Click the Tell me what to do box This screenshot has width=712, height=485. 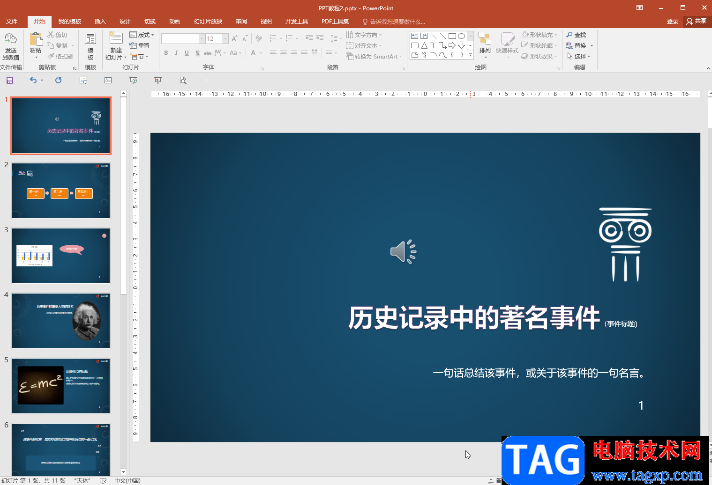click(x=394, y=22)
